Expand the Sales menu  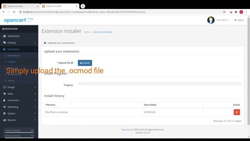[19, 94]
